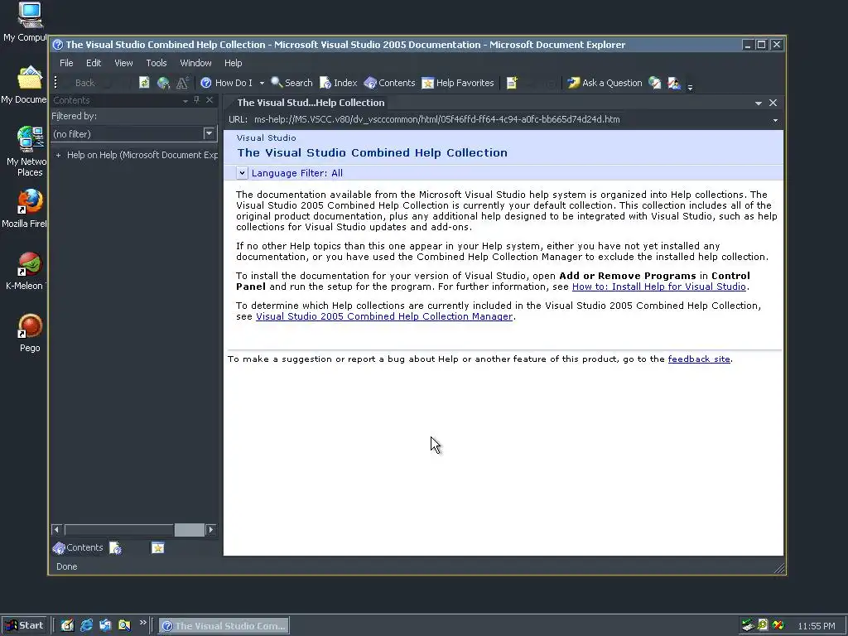Open Help Favorites from the toolbar
The width and height of the screenshot is (848, 636).
point(457,83)
